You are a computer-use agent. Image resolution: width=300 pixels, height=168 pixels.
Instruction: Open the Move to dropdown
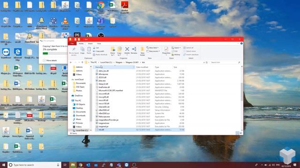click(112, 51)
